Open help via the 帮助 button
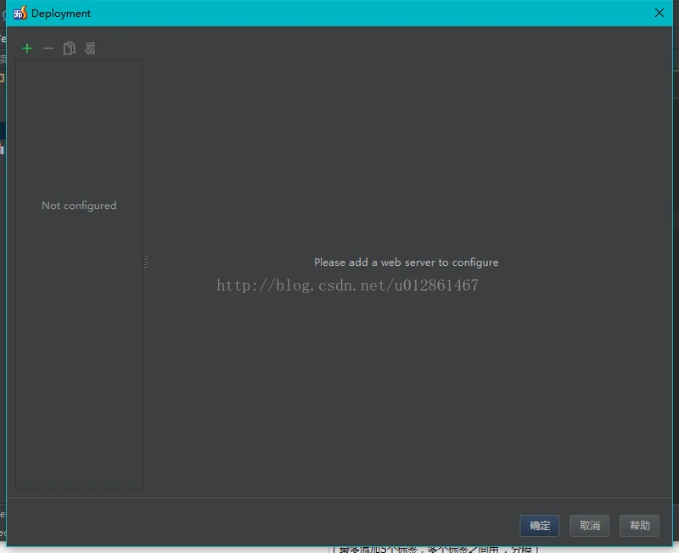The height and width of the screenshot is (553, 679). tap(639, 526)
